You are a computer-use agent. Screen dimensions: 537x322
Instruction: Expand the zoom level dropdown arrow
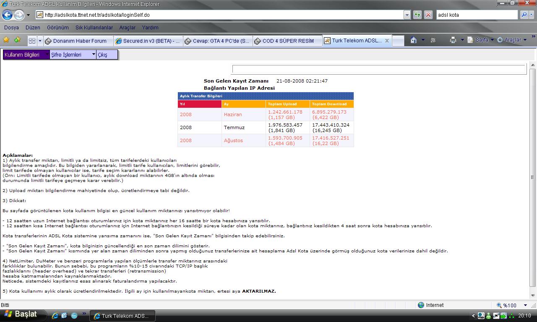click(x=525, y=305)
